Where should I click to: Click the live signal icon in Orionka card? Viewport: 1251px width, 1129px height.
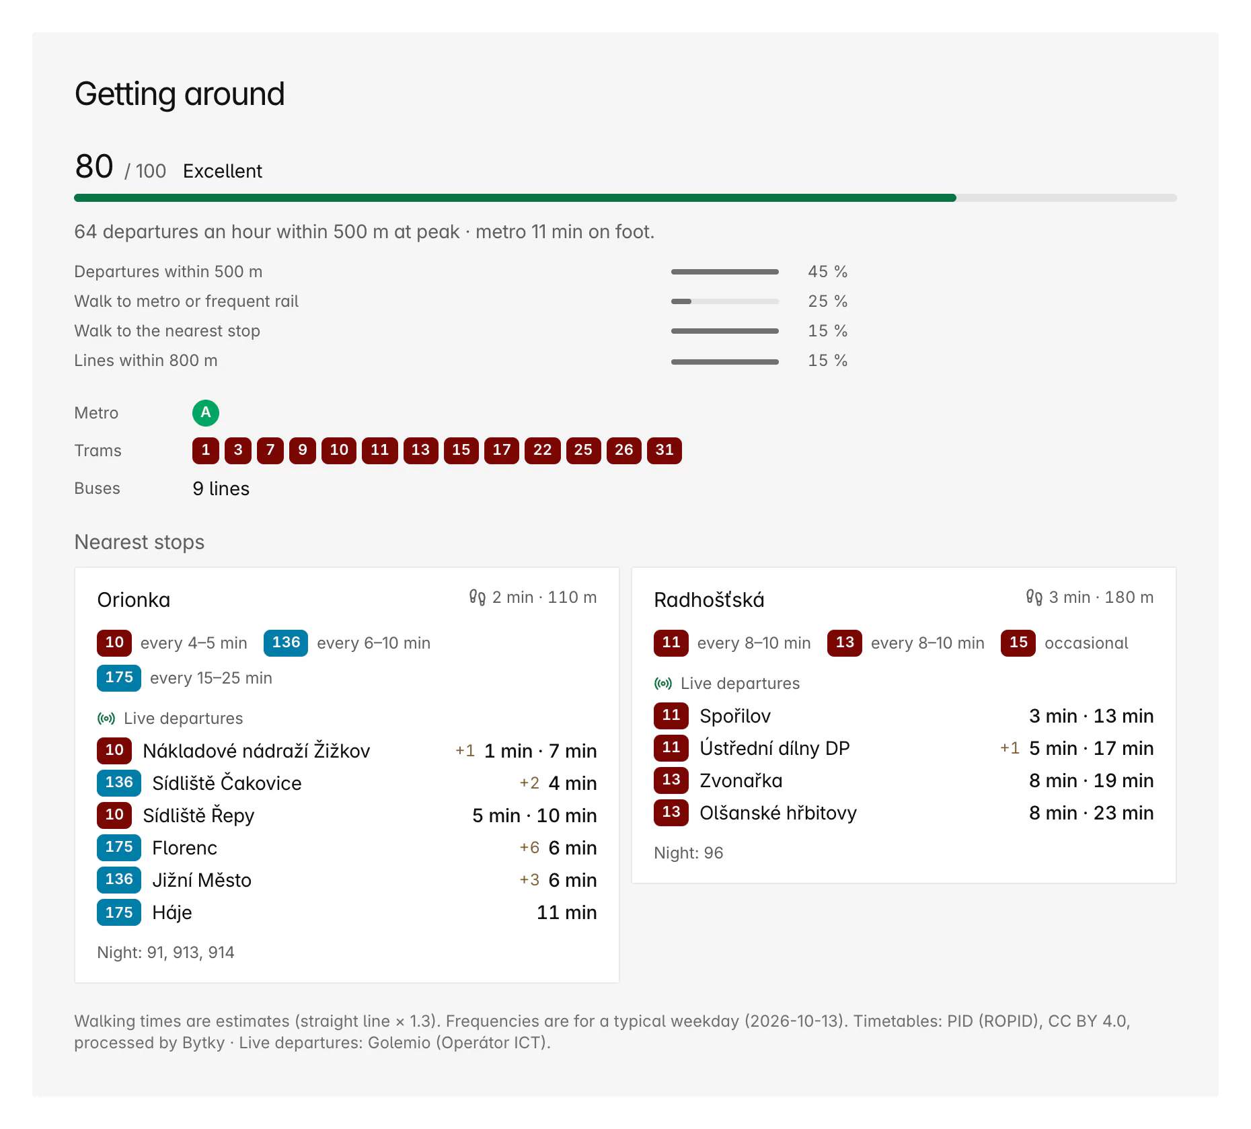(106, 719)
